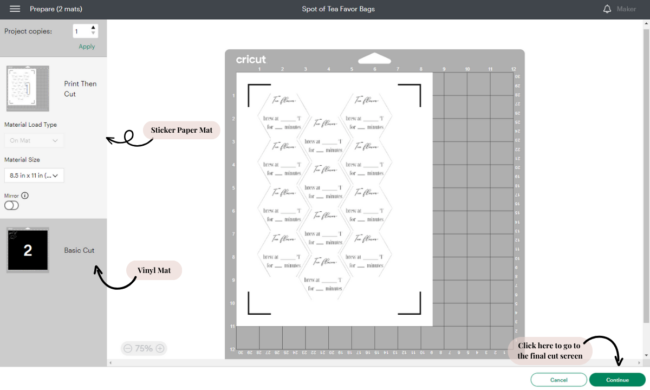The width and height of the screenshot is (650, 390).
Task: Click the Basic Cut label
Action: 79,250
